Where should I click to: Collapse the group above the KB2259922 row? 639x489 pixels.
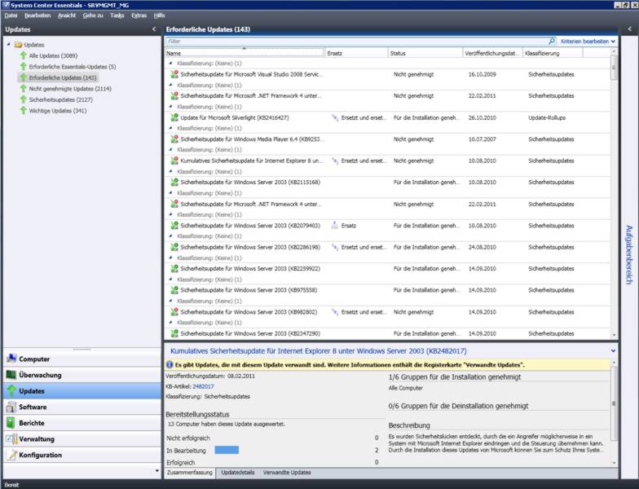click(170, 258)
